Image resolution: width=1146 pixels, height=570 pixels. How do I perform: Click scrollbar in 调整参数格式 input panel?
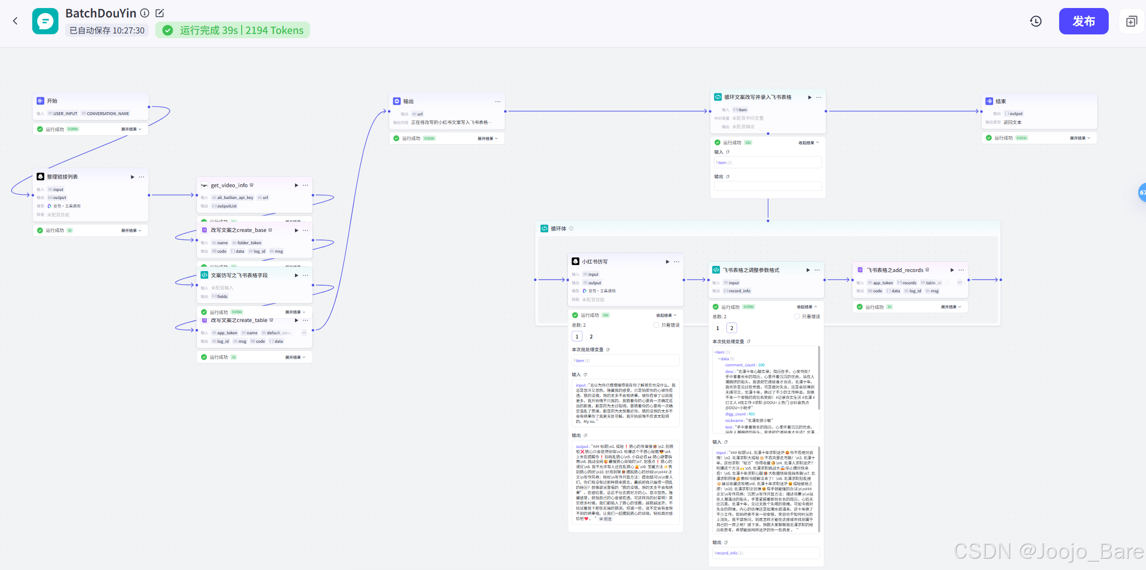coord(819,489)
